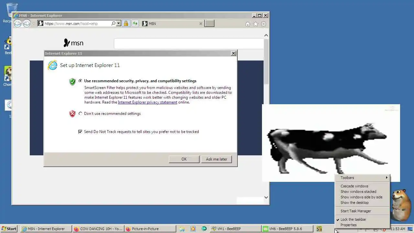Minimize the Internet Explorer window
Screen dimensions: 414x233
click(254, 15)
